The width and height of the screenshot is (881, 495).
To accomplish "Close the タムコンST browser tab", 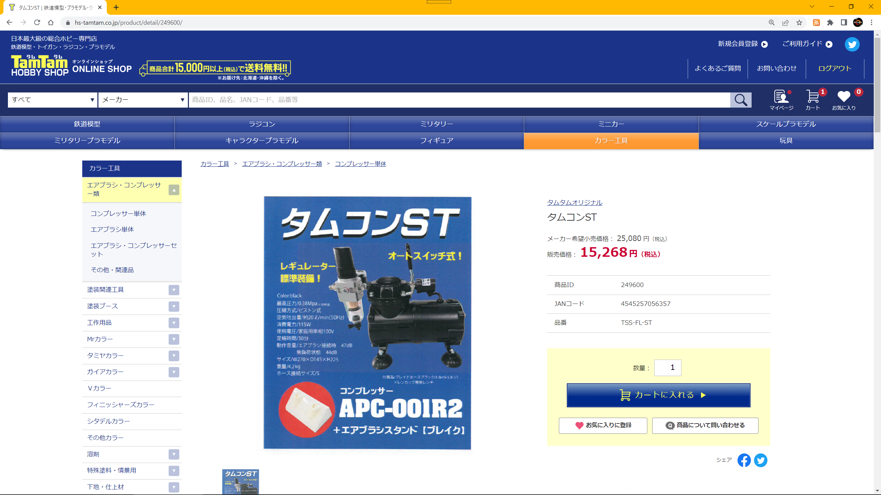I will point(100,7).
